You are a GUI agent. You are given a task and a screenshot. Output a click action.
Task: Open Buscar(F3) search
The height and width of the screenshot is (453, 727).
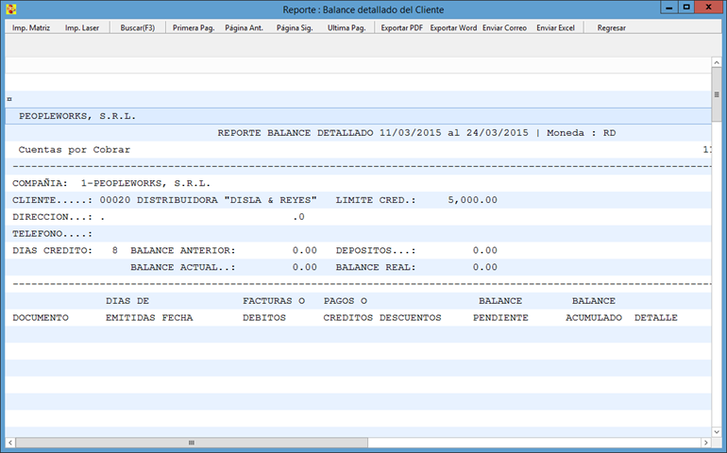click(x=138, y=28)
